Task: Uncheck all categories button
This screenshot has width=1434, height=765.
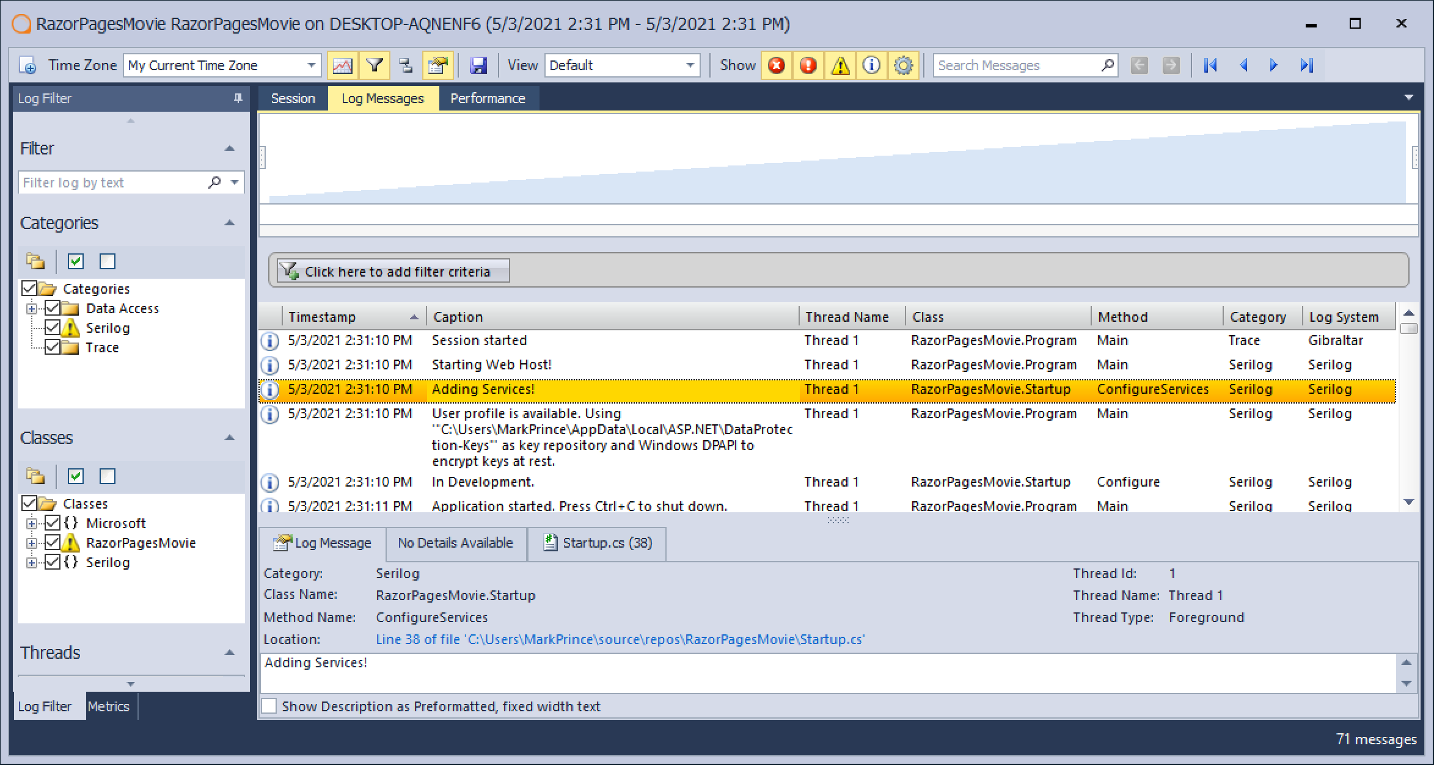Action: click(108, 261)
